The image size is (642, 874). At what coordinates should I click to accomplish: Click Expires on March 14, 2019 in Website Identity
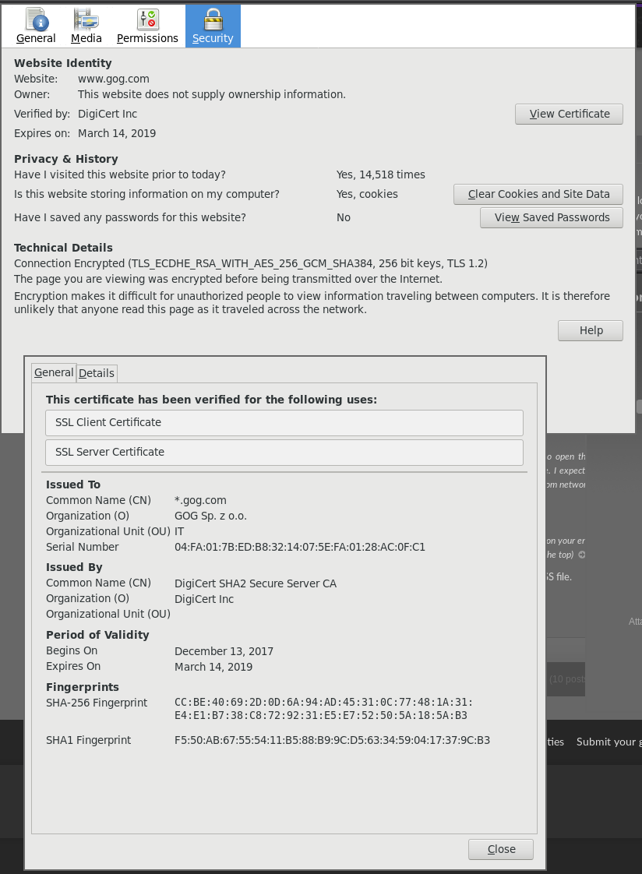[x=117, y=133]
